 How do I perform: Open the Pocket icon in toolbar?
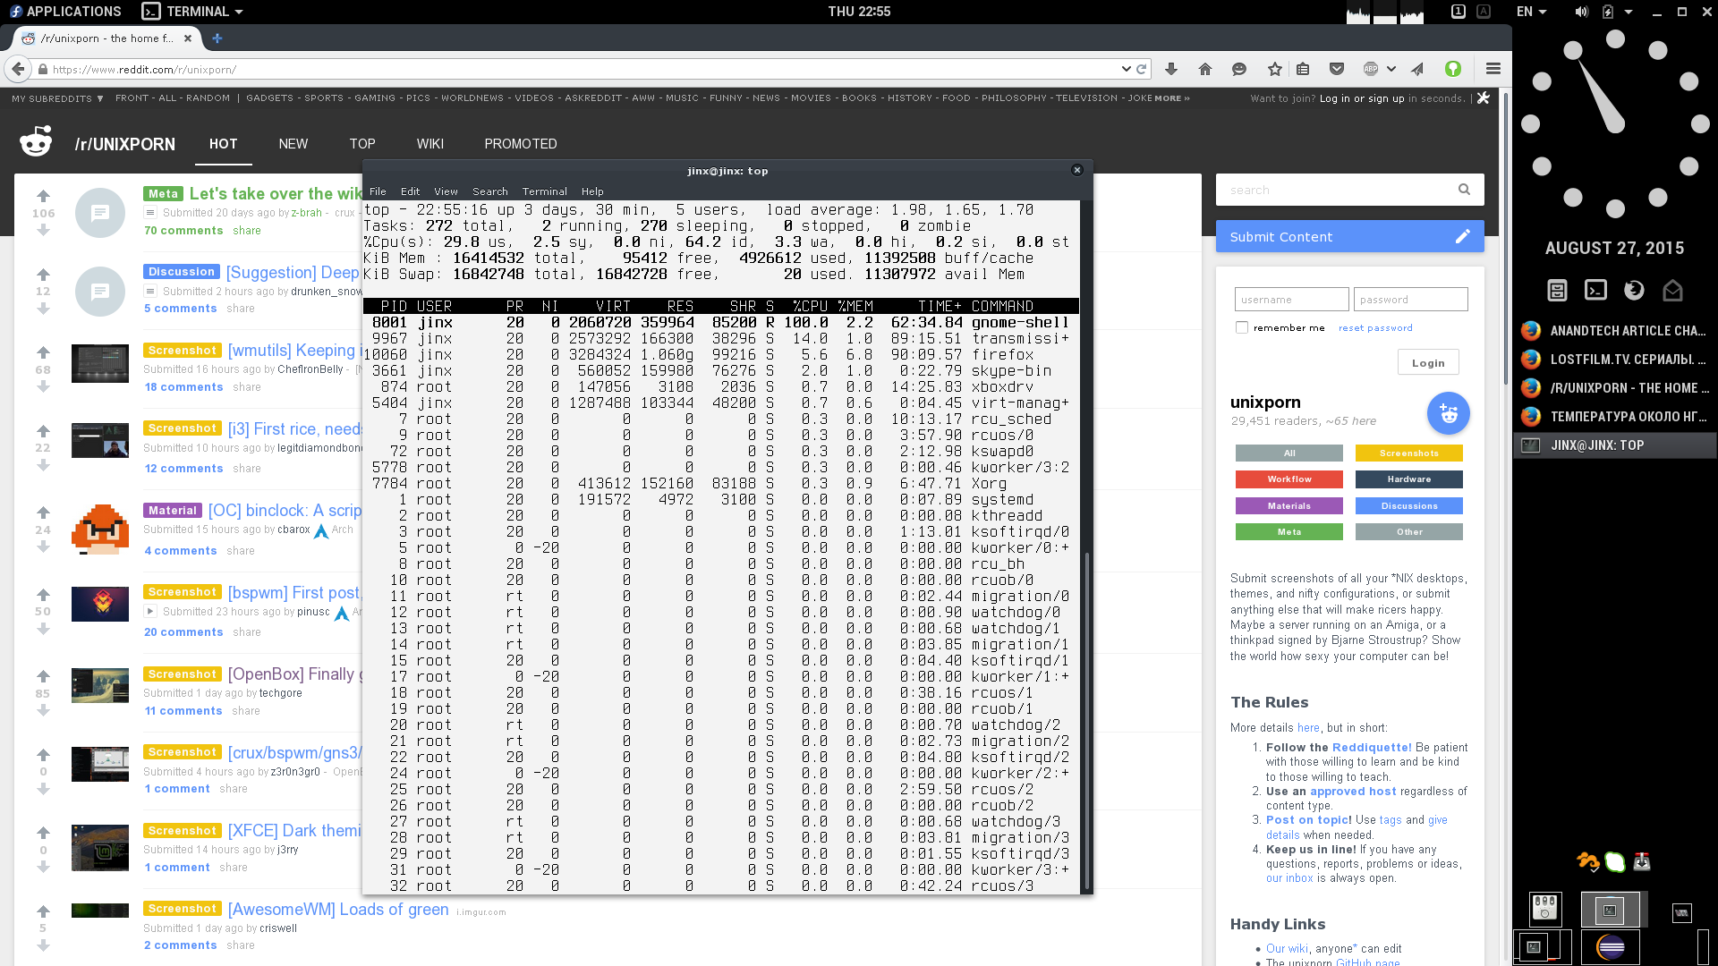(x=1337, y=69)
